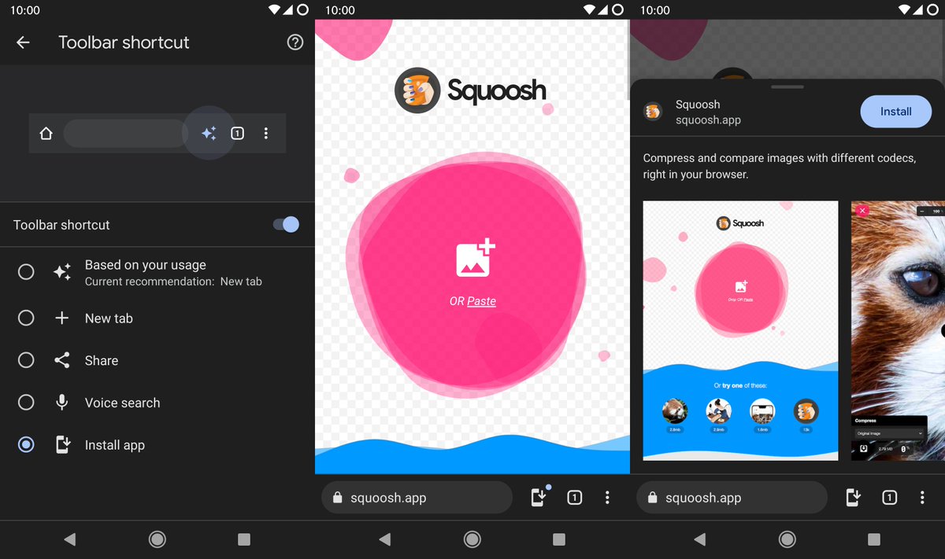Viewport: 945px width, 559px height.
Task: Tap Squoosh app icon in install sheet
Action: [653, 112]
